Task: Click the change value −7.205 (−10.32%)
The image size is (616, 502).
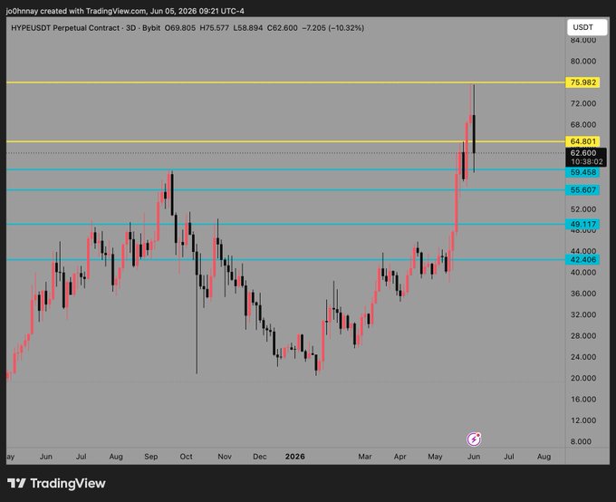Action: pyautogui.click(x=332, y=28)
